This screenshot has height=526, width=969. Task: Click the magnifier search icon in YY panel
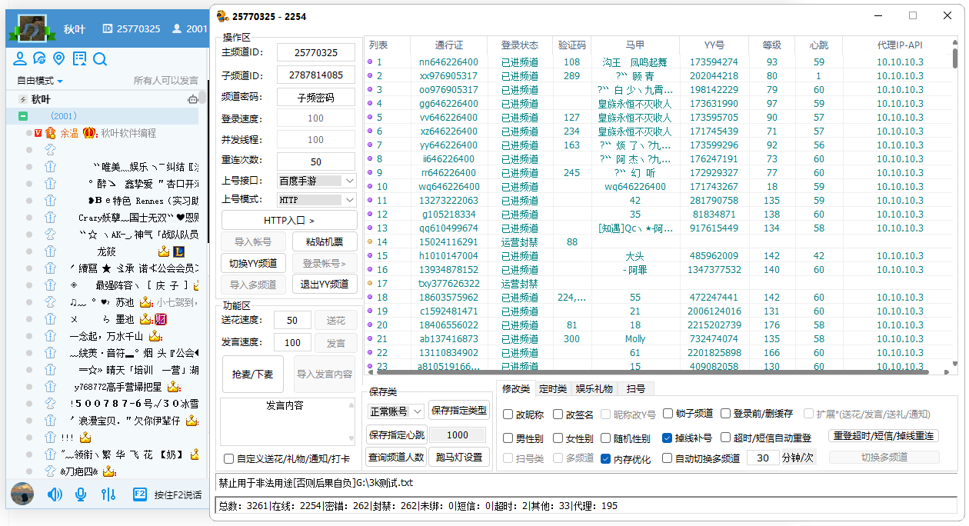click(100, 59)
